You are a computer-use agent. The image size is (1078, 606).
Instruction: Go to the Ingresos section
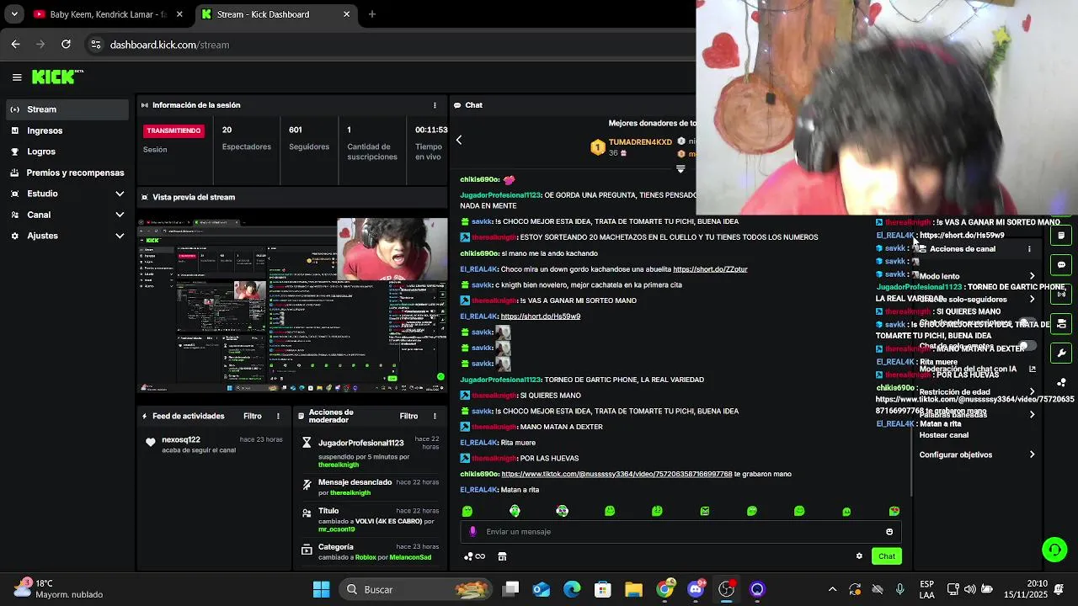(67, 130)
